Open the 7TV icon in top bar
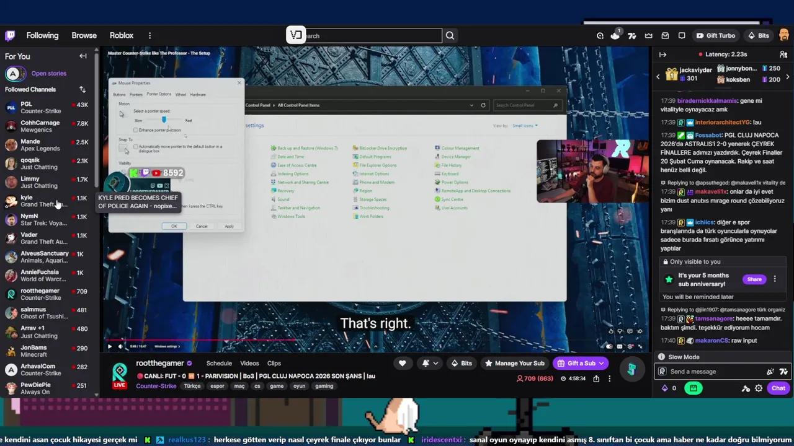 point(632,35)
